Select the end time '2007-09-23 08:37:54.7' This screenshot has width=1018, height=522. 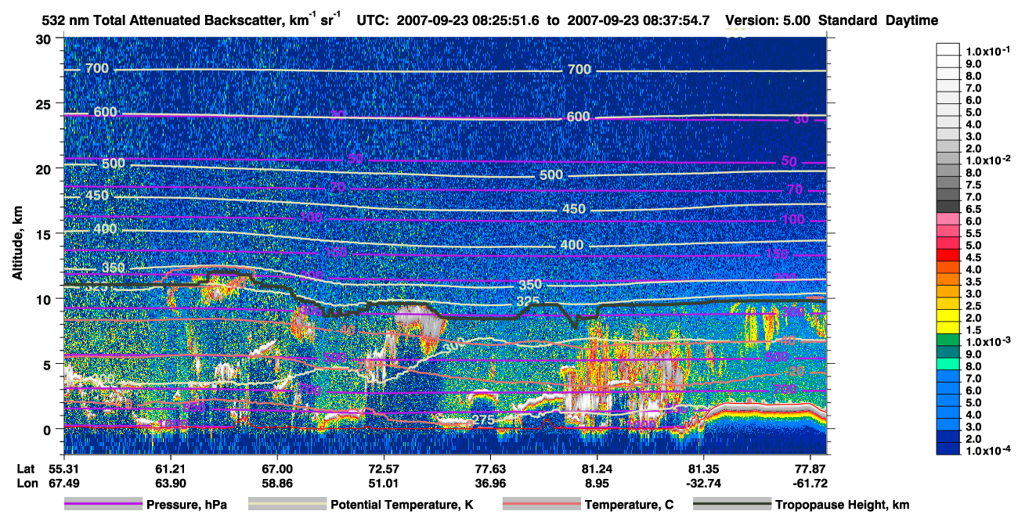point(639,20)
